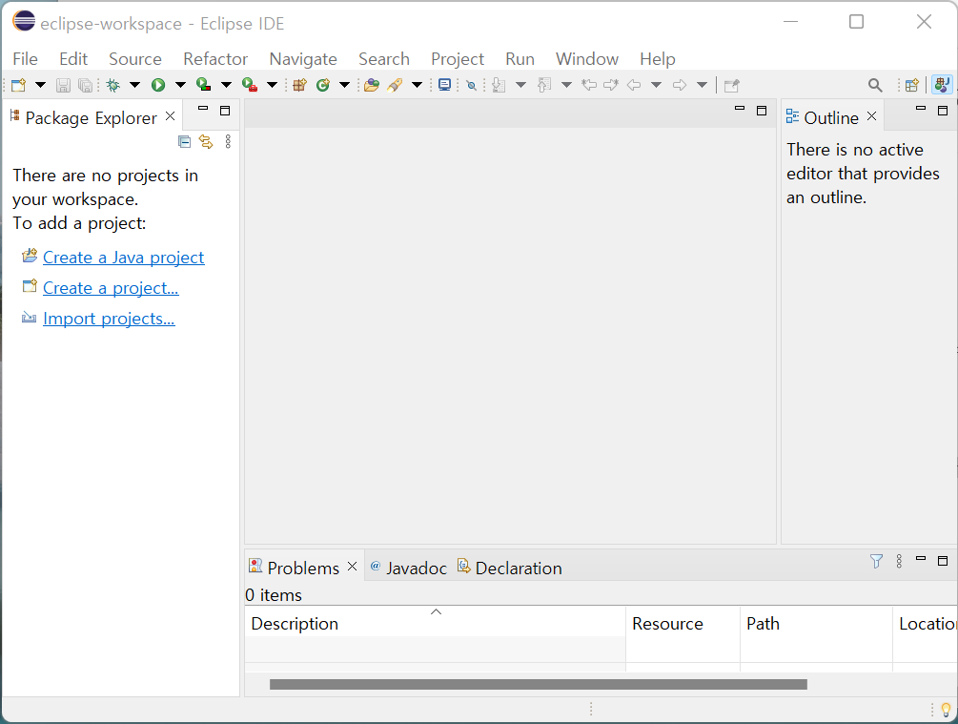The width and height of the screenshot is (958, 724).
Task: Switch to the Javadoc tab
Action: click(409, 569)
